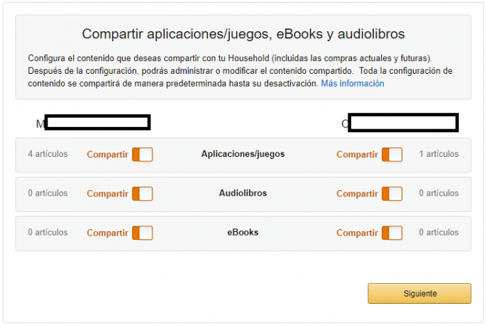The image size is (486, 325).
Task: Click the "Compartir aplicaciones/juegos, eBooks y audiolibros" heading
Action: pos(243,34)
